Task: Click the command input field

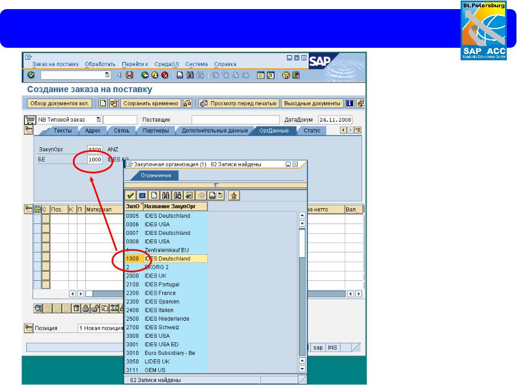Action: point(75,75)
